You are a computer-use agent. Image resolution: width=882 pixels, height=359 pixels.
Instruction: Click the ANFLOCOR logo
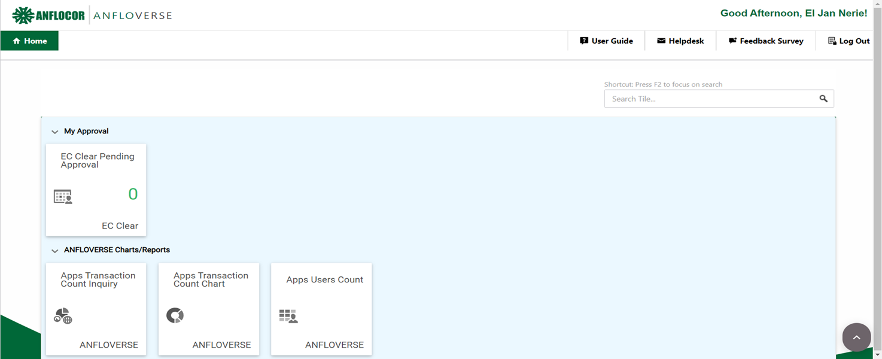48,16
